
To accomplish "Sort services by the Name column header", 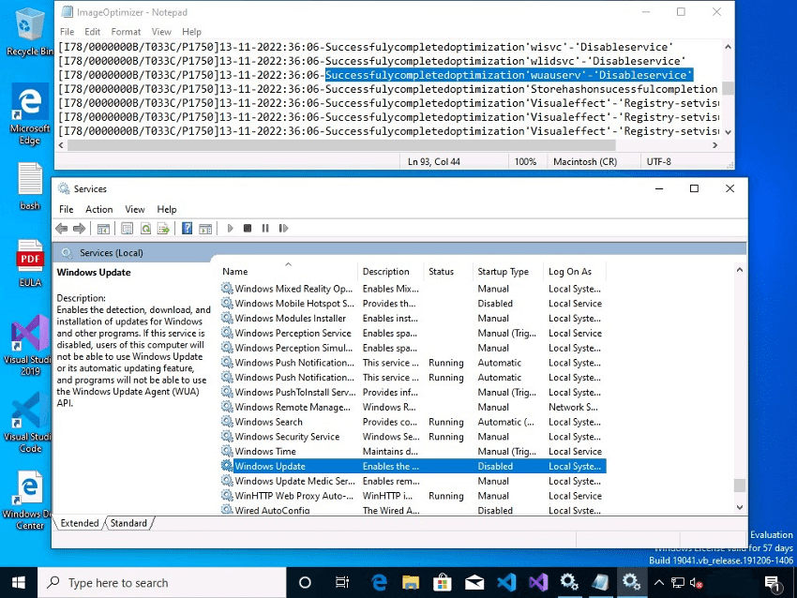I will (x=234, y=271).
